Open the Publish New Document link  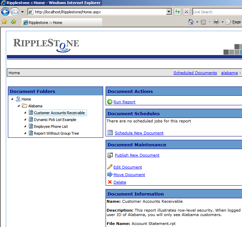click(137, 155)
